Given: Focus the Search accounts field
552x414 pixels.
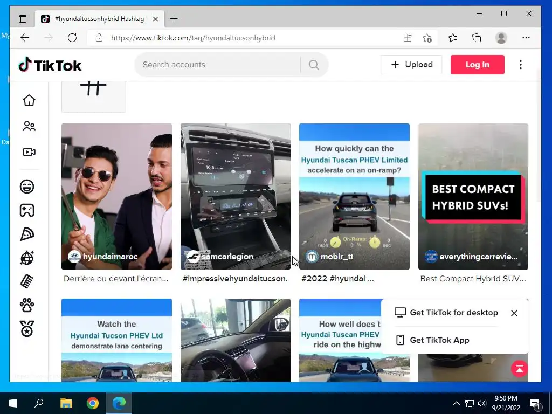Looking at the screenshot, I should [218, 65].
